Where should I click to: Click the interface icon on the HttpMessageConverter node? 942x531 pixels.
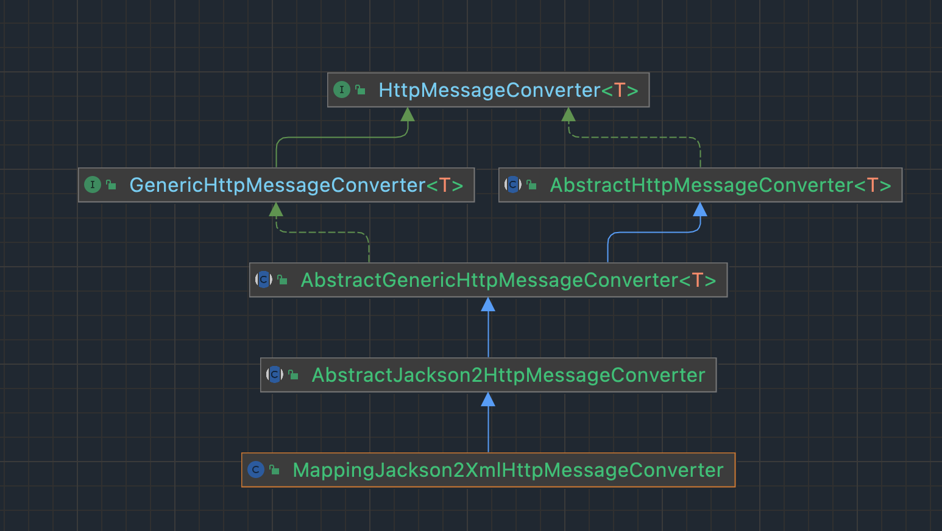click(x=342, y=90)
